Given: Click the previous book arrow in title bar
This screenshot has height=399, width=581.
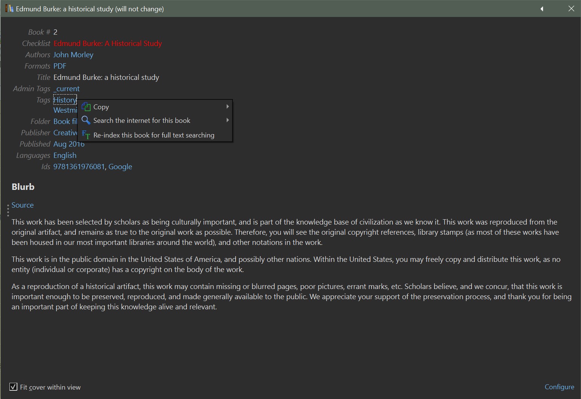Looking at the screenshot, I should pyautogui.click(x=542, y=9).
